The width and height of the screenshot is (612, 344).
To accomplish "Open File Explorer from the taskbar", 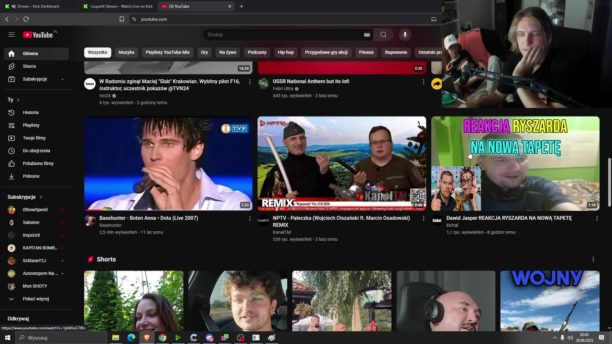I will tap(115, 338).
